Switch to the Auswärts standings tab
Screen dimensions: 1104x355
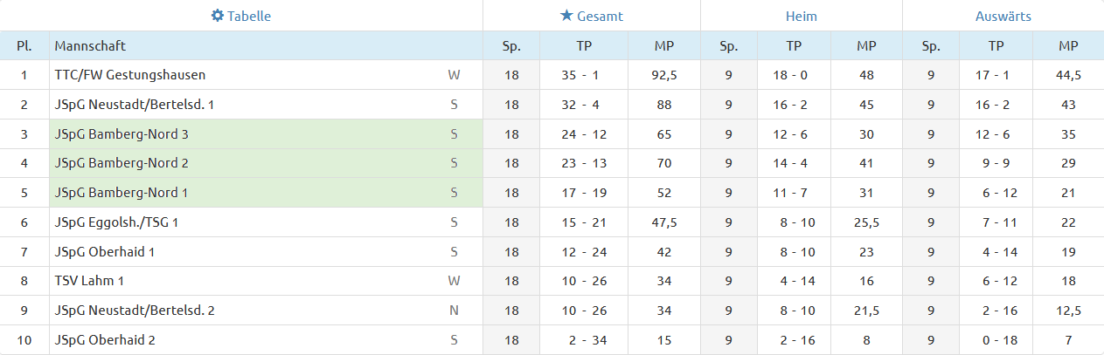point(1003,16)
